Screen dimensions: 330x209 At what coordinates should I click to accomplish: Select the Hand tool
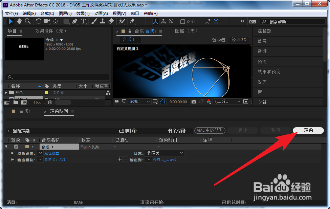click(19, 21)
